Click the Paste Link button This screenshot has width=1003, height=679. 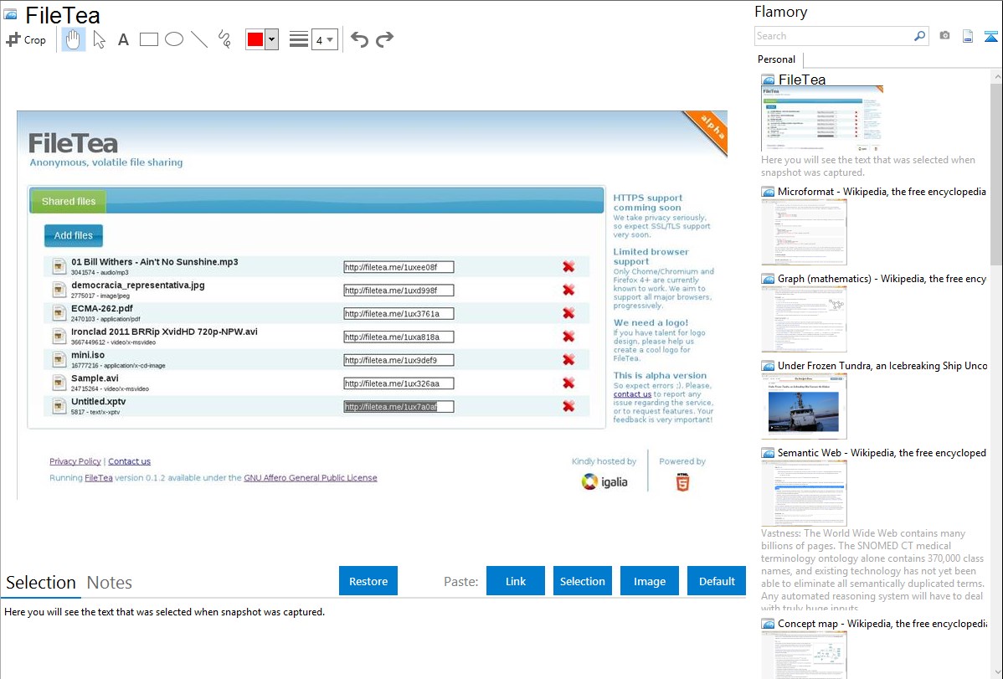516,581
